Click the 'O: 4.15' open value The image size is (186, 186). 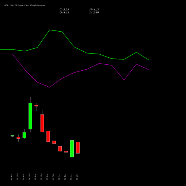point(64,13)
